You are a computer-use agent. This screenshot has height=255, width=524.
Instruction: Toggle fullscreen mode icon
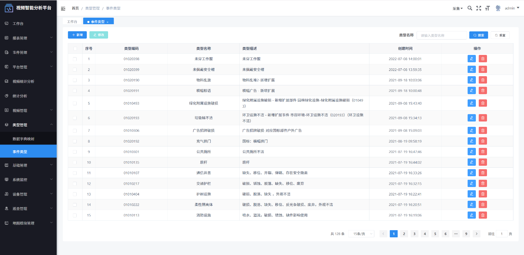[478, 8]
